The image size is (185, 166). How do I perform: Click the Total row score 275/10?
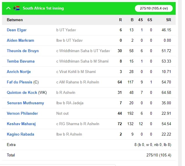click(x=159, y=155)
